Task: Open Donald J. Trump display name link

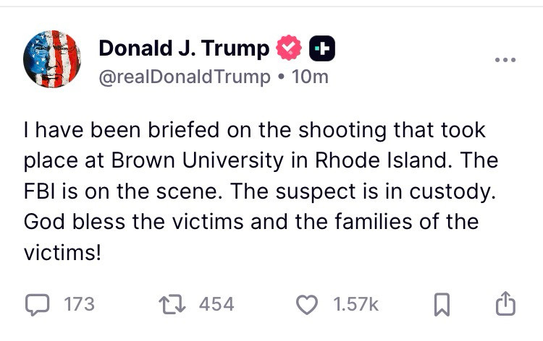Action: [184, 48]
